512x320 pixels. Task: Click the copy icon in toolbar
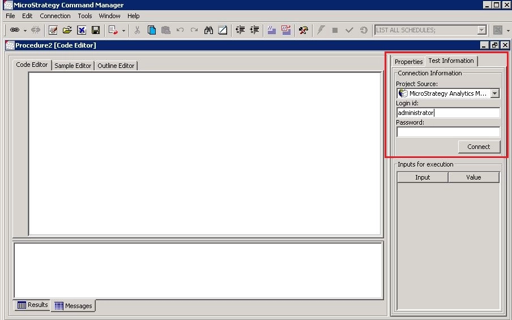coord(152,30)
